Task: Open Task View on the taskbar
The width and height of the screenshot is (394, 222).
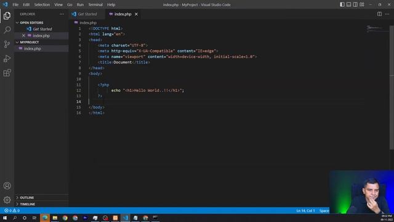Action: 34,218
